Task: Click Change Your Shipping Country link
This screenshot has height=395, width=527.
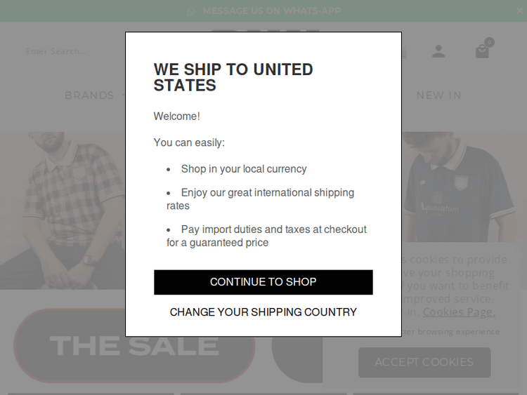Action: click(263, 312)
